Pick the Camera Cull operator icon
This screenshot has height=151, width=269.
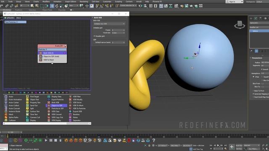[x=27, y=117]
